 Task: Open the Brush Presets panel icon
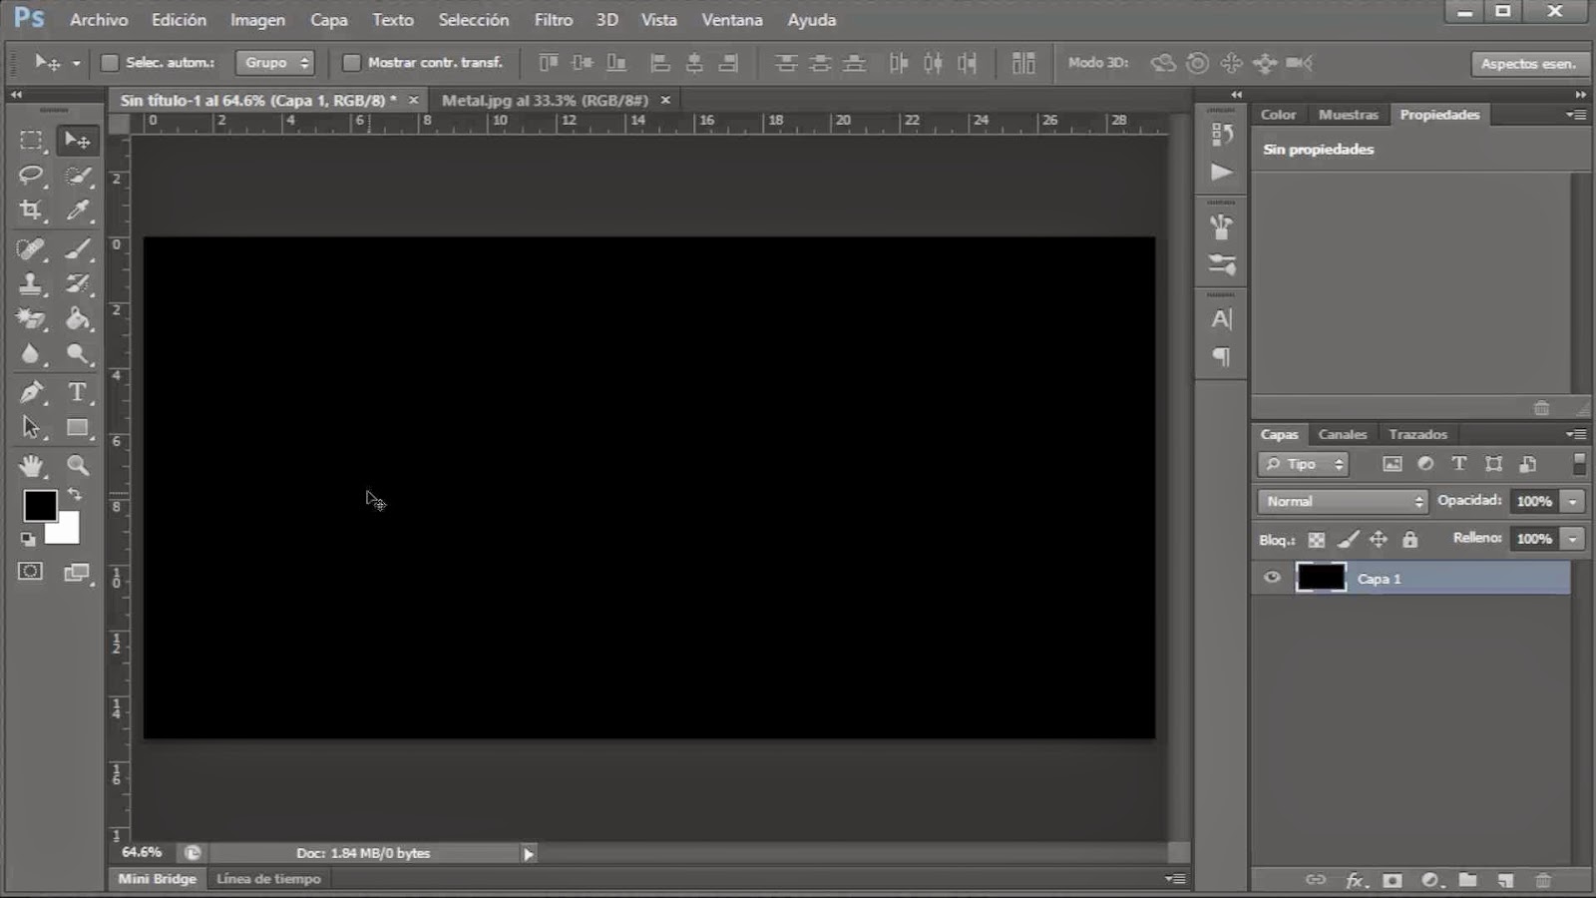[x=1222, y=265]
